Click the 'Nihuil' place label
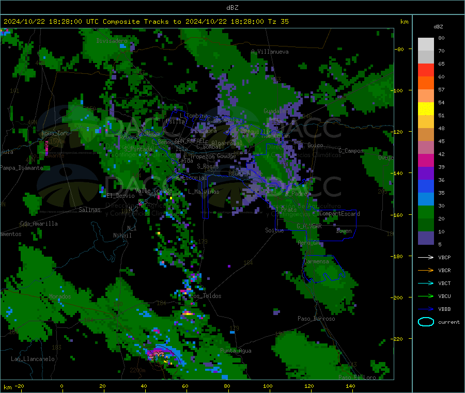The height and width of the screenshot is (393, 465). point(122,235)
